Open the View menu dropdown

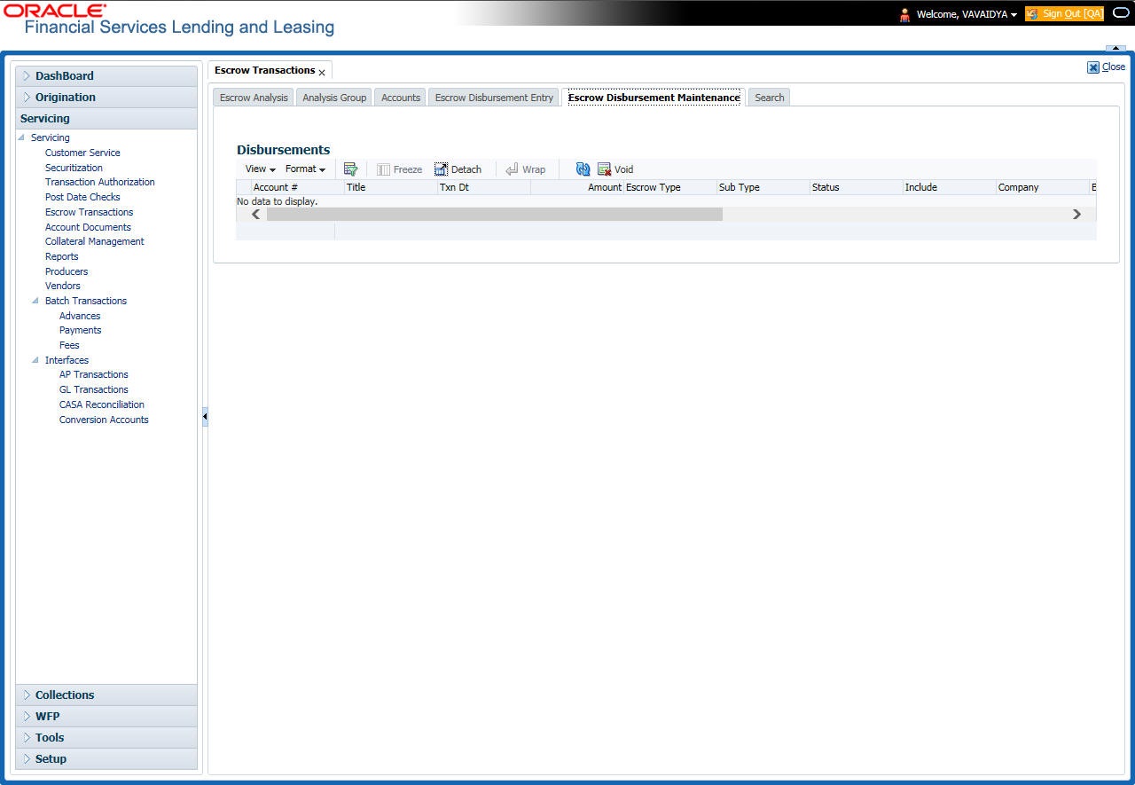coord(260,169)
